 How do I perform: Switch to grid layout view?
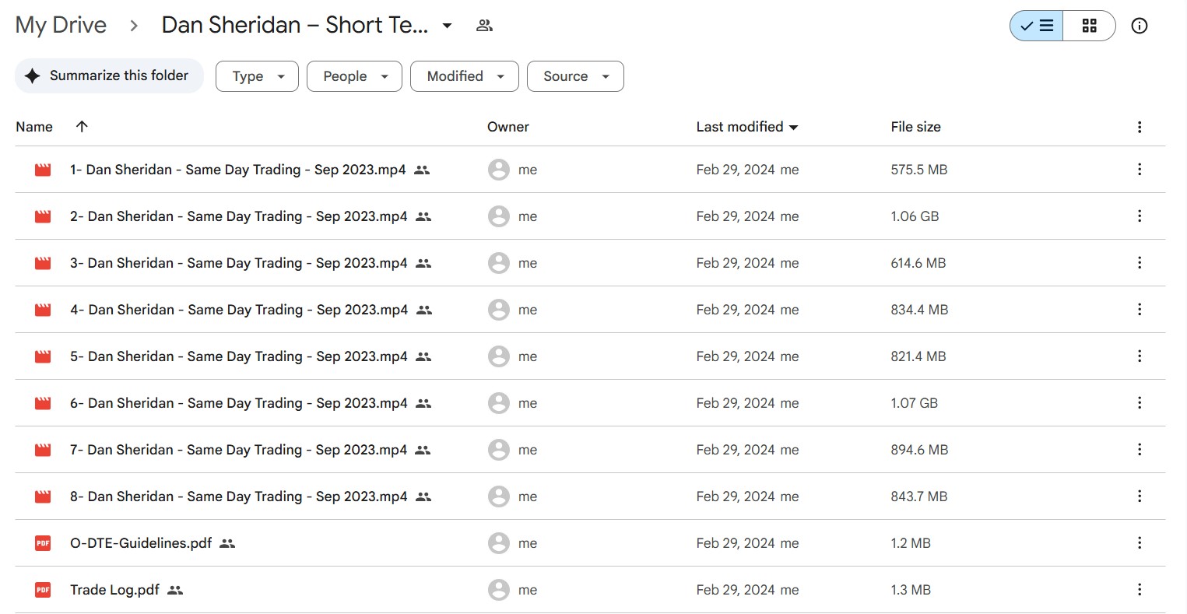[1089, 26]
